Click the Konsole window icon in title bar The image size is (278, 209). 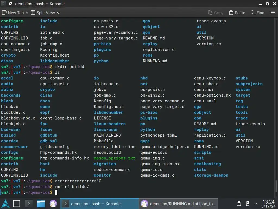coord(11,4)
